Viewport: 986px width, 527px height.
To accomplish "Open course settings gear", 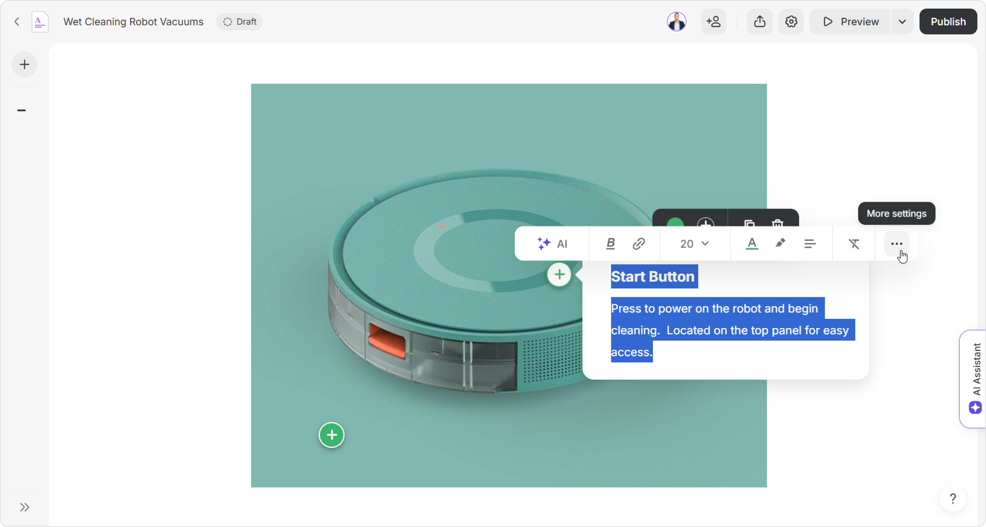I will coord(791,22).
